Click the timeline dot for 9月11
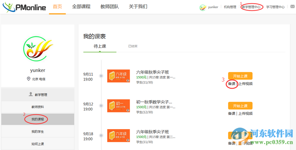Screen dimensions: 296x150 pyautogui.click(x=101, y=76)
